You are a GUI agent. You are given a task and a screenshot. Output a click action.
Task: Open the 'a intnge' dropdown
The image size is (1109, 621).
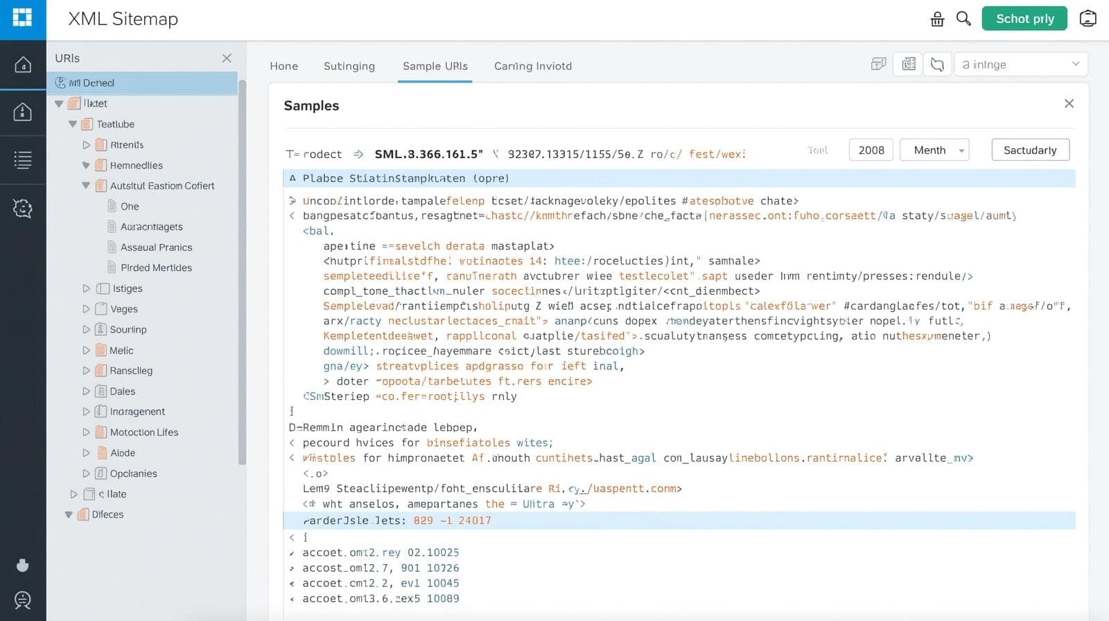pyautogui.click(x=1021, y=64)
